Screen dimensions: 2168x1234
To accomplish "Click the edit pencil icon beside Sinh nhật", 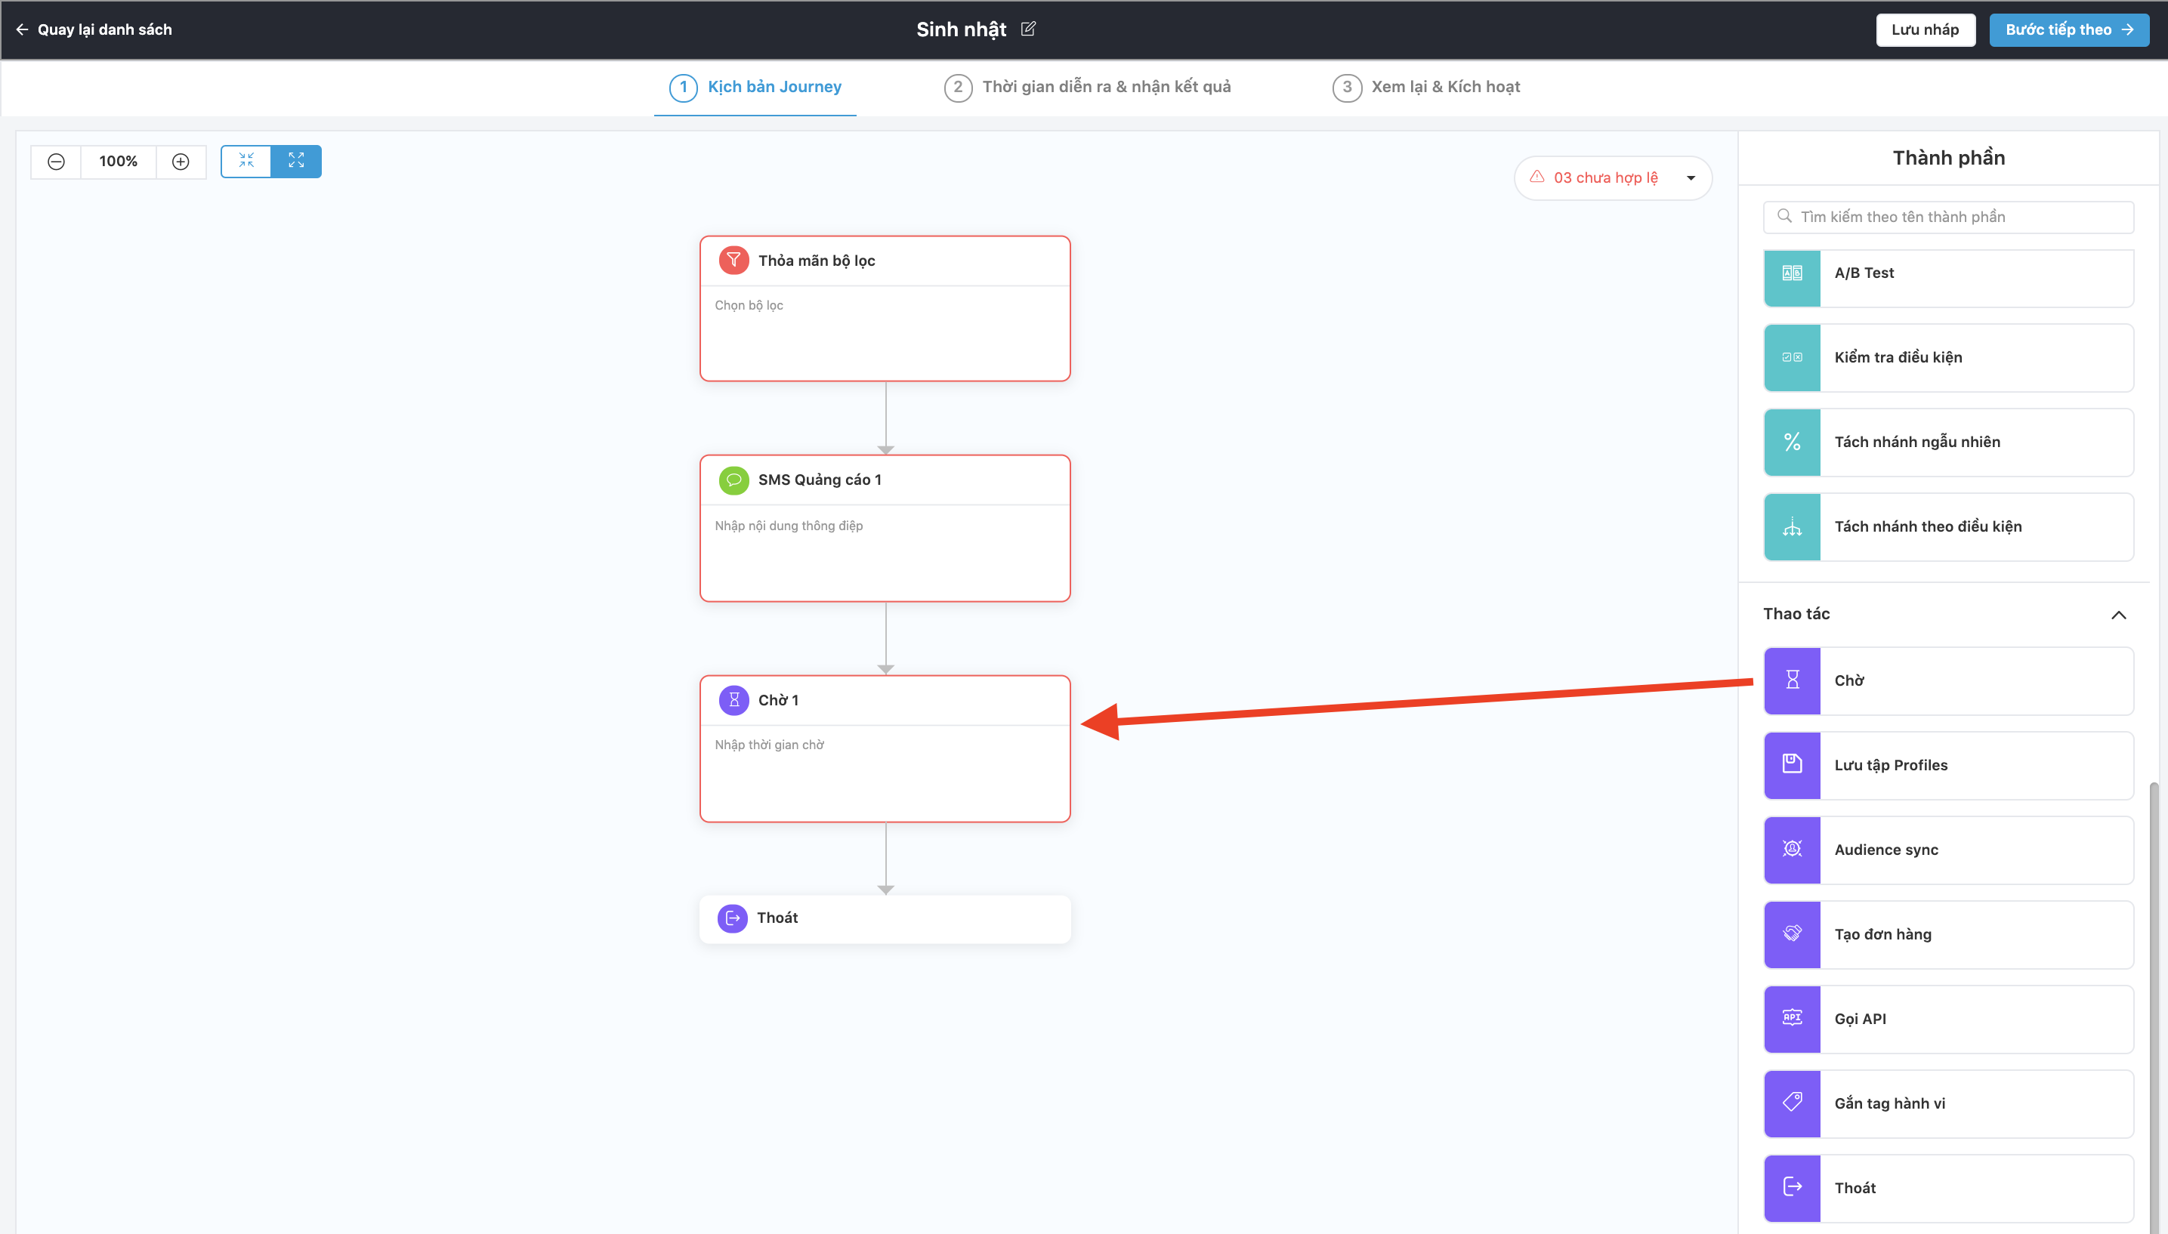I will (1028, 29).
